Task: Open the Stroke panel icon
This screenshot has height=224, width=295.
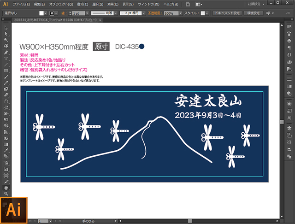Action: coord(289,78)
